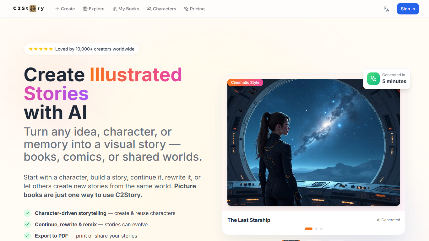
Task: Click the check next to Continue, rewrite & remix
Action: 27,224
